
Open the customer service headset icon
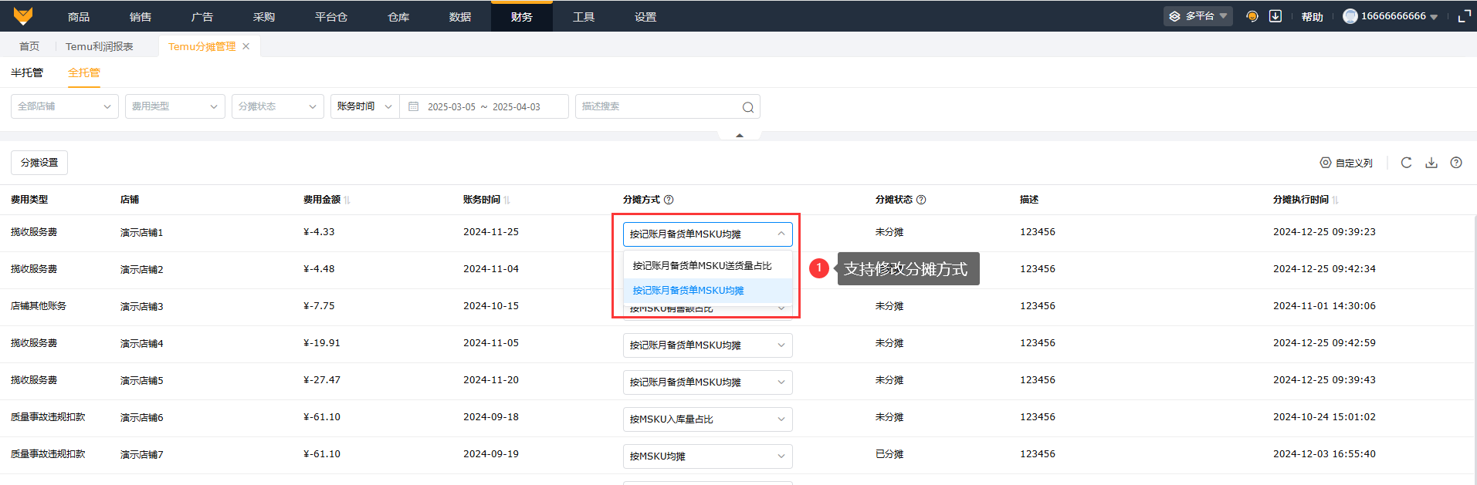coord(1252,16)
